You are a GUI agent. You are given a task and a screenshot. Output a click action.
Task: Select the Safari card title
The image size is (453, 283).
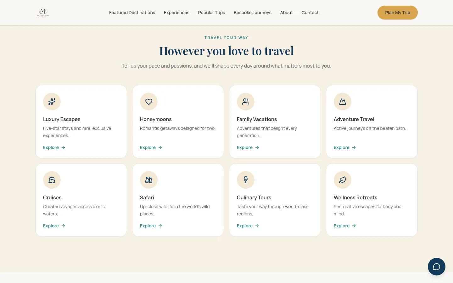[147, 197]
